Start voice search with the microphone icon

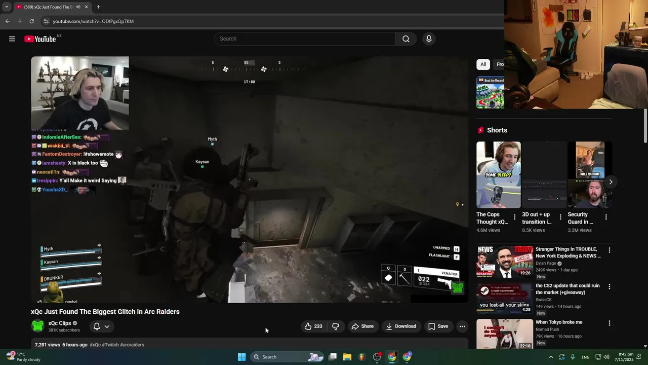[429, 39]
